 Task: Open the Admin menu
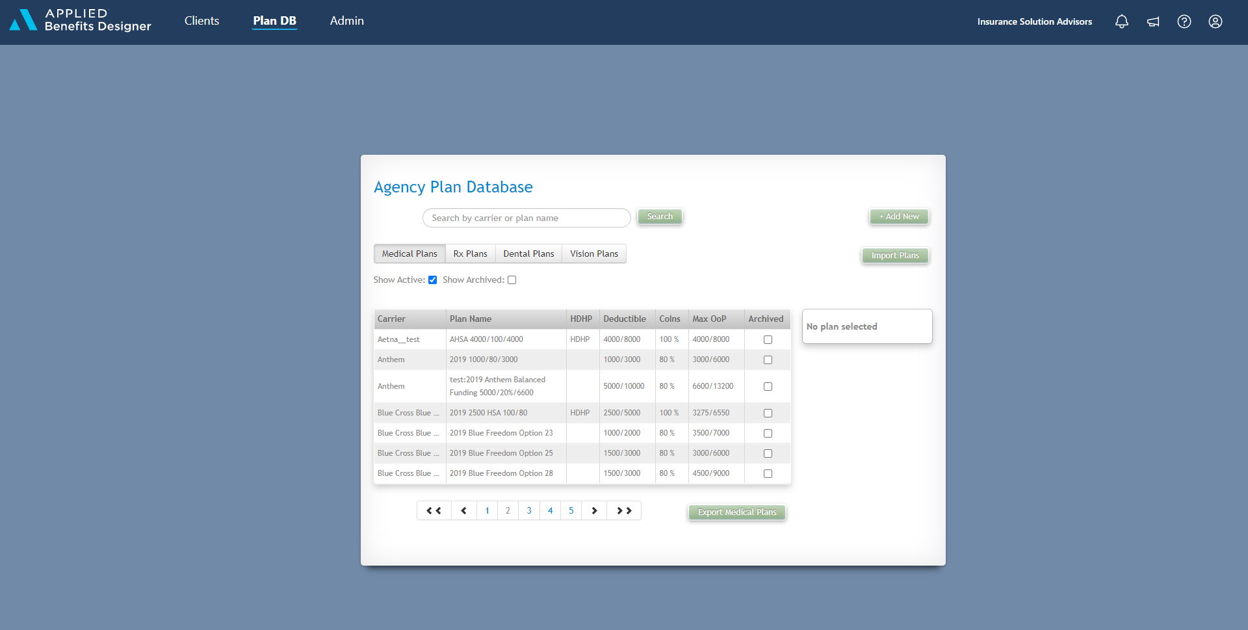[x=346, y=21]
